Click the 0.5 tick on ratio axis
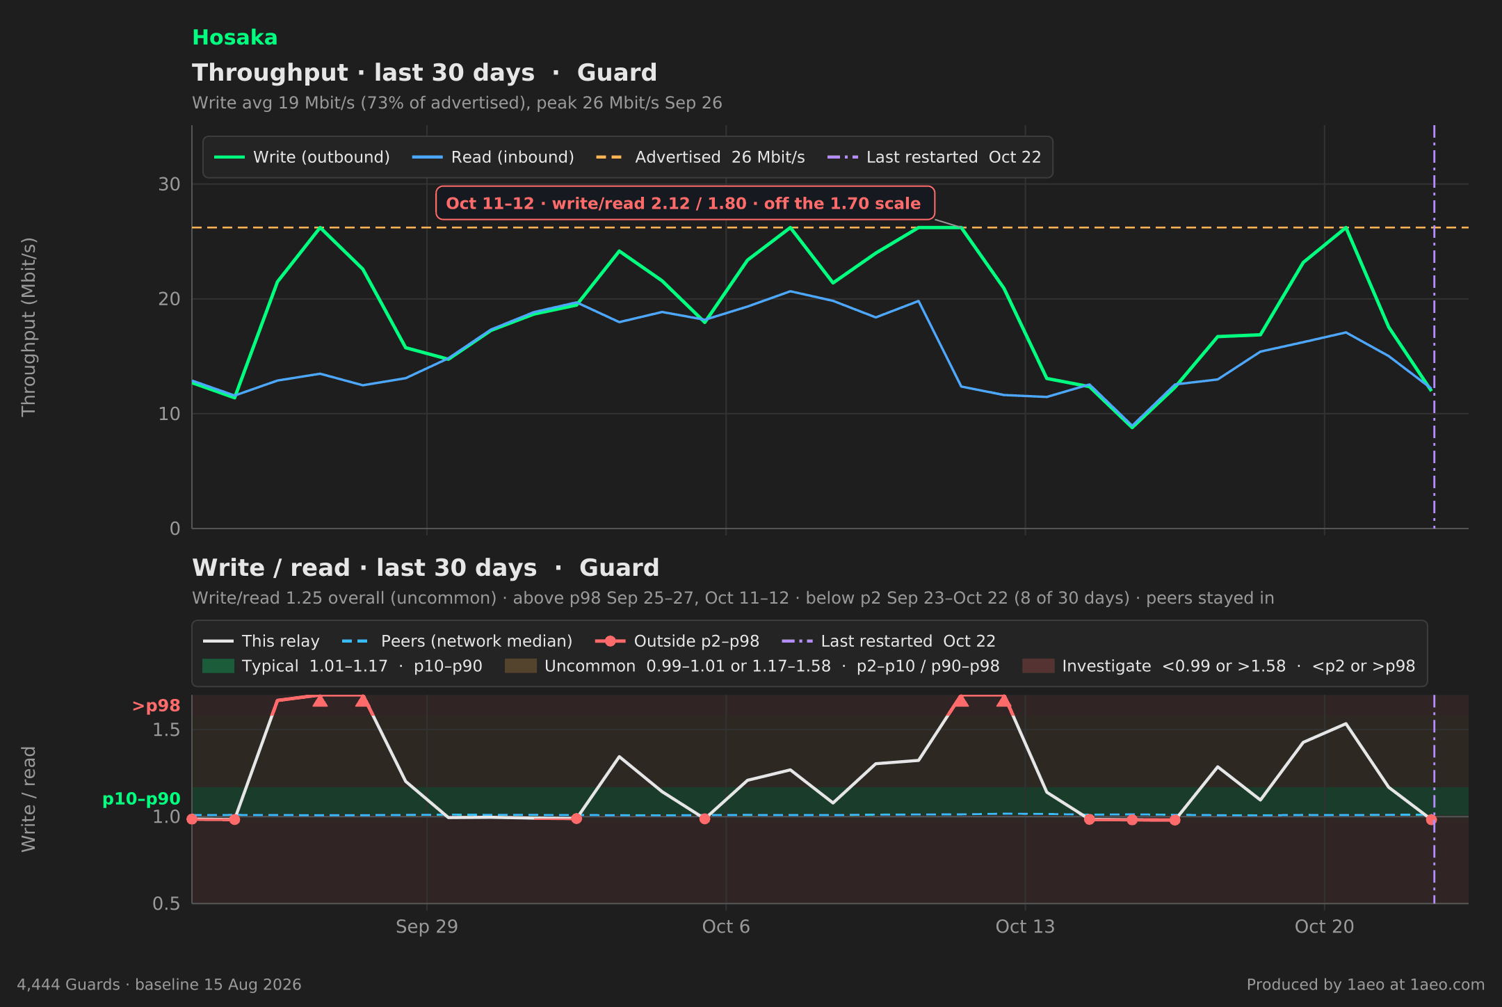Screen dimensions: 1502x1007 [x=166, y=903]
